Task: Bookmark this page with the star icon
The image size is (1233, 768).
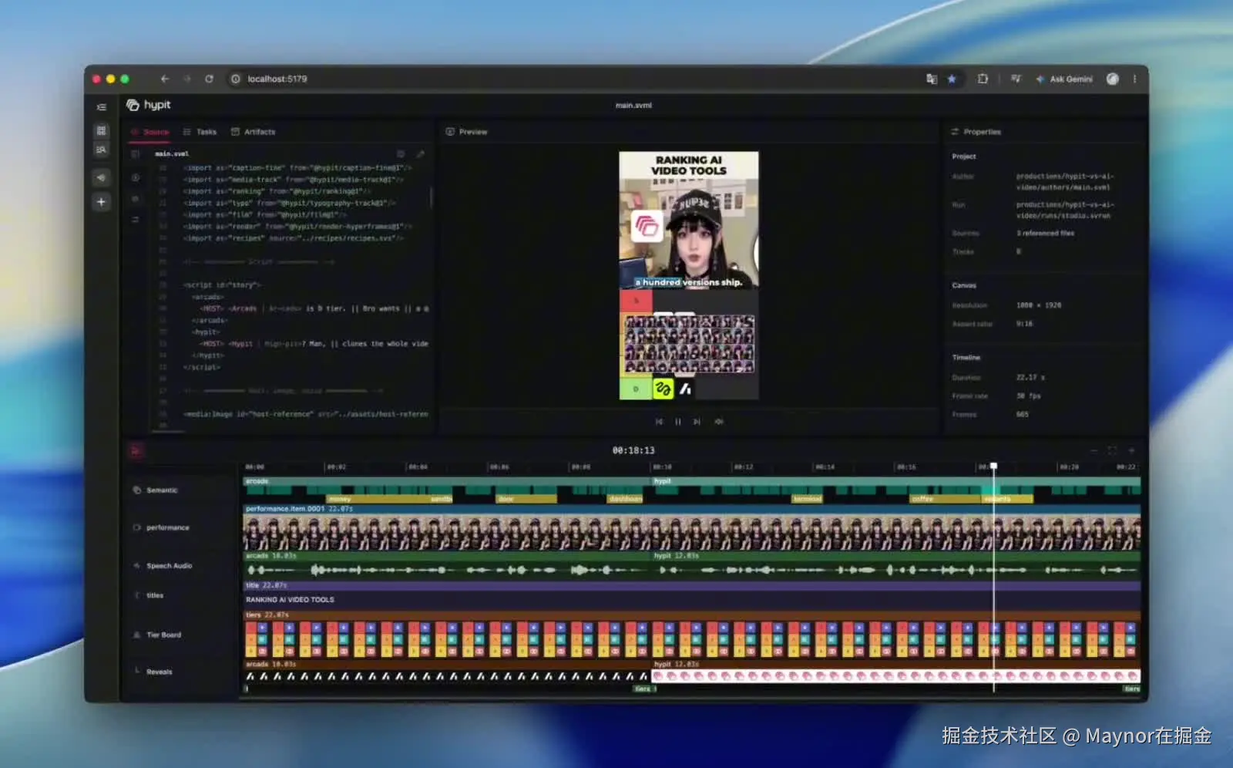Action: coord(952,79)
